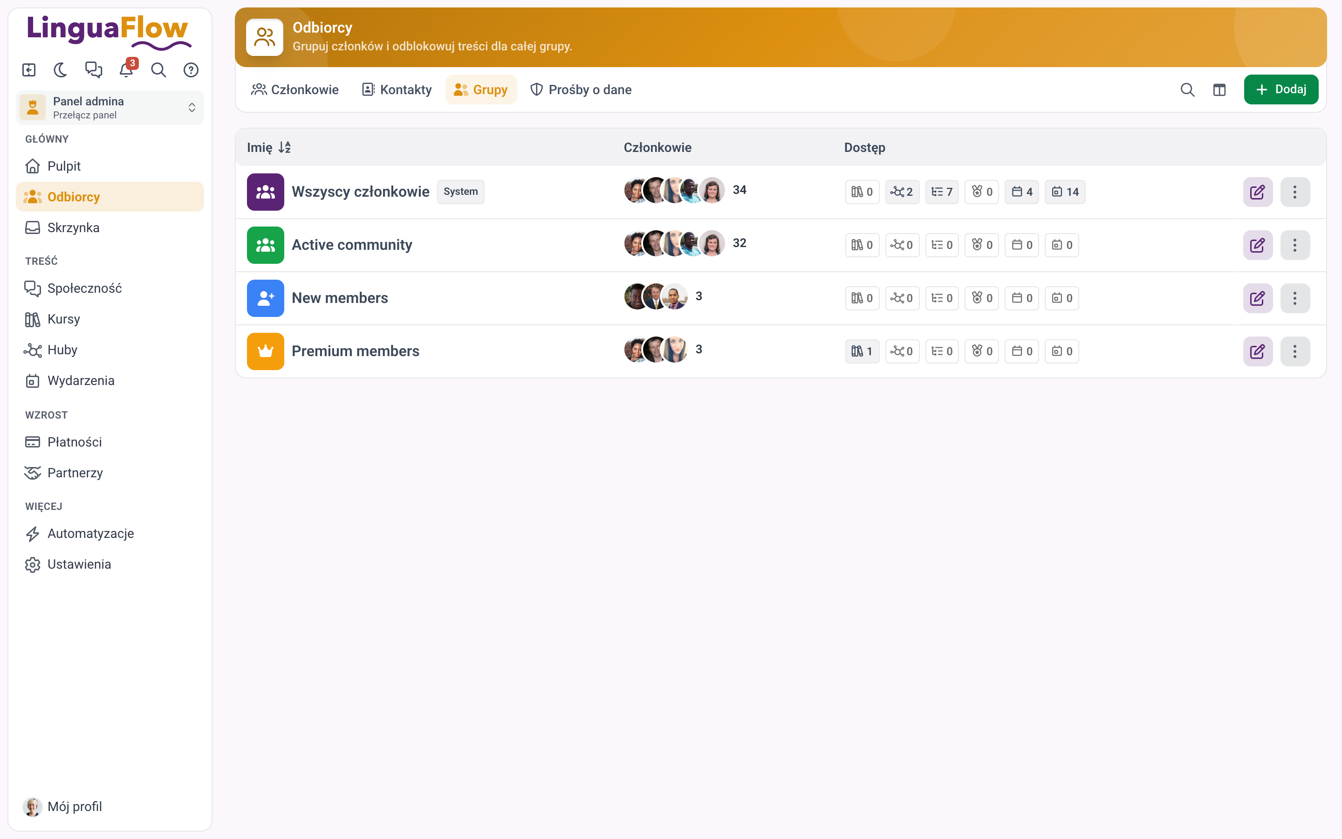
Task: Click the orange Premium members crown icon
Action: 265,351
